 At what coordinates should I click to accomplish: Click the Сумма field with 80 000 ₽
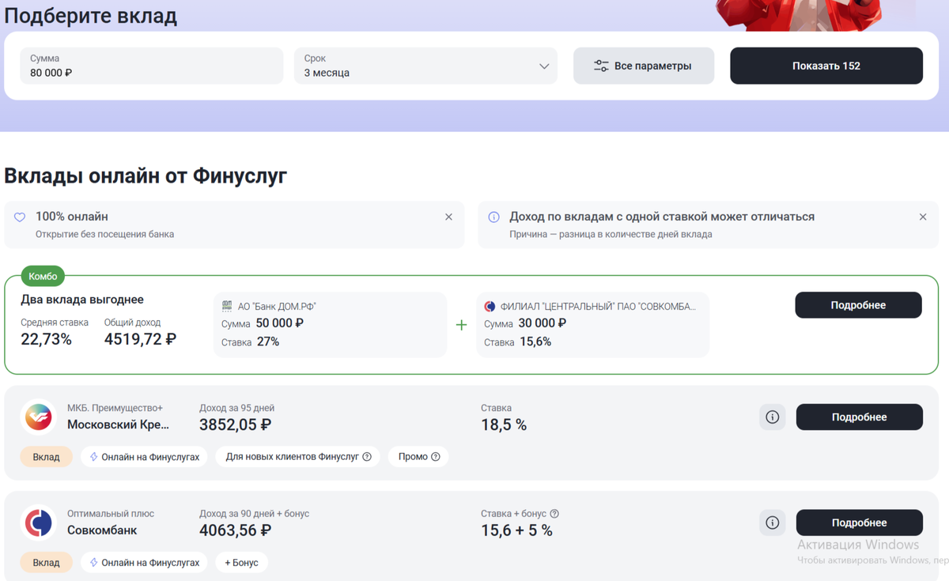(x=152, y=66)
